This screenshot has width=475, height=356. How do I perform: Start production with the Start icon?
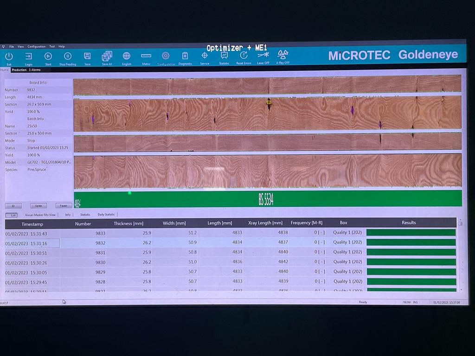click(48, 56)
